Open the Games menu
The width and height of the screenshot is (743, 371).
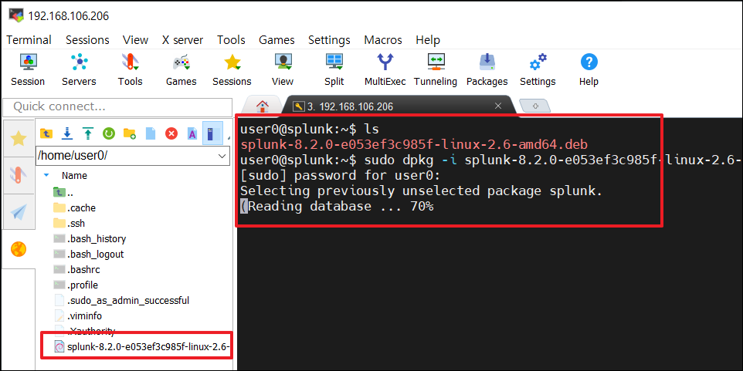click(x=277, y=40)
